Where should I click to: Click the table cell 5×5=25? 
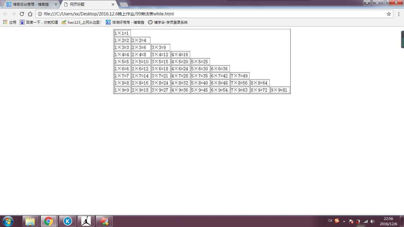[x=200, y=61]
